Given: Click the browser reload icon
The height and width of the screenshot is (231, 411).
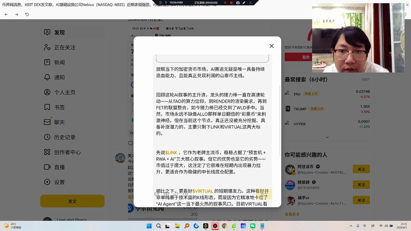Looking at the screenshot, I should [27, 14].
